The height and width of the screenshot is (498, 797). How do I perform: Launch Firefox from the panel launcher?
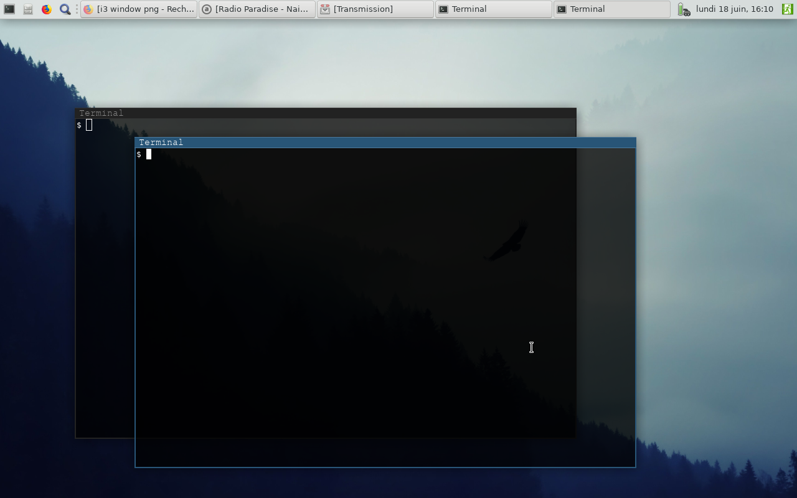[x=47, y=9]
